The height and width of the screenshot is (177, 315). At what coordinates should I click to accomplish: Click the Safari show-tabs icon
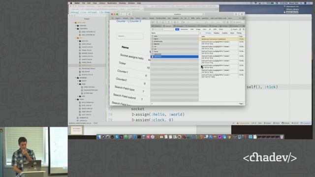(x=242, y=14)
